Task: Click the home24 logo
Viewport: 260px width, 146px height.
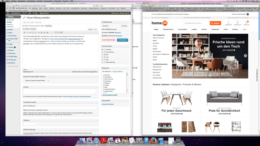Action: click(159, 23)
